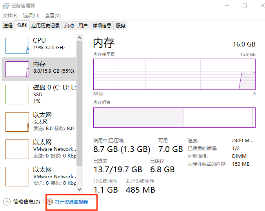
Task: Switch to the 详细信息 tab
Action: (x=102, y=26)
